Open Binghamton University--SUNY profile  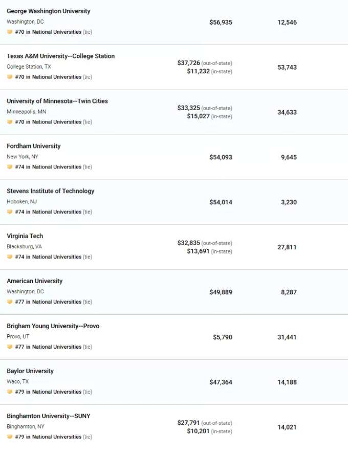click(x=49, y=416)
